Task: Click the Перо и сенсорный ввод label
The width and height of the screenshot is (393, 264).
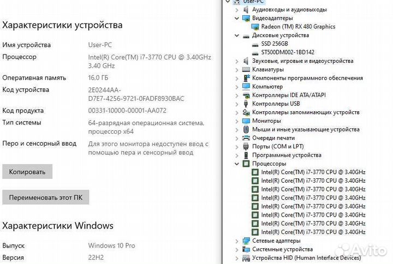Action: coord(39,143)
